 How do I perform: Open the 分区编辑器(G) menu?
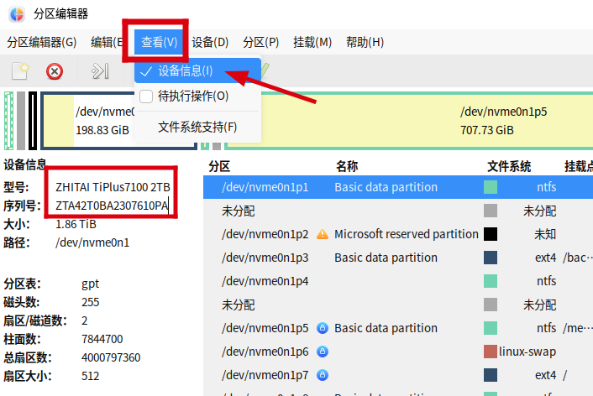pyautogui.click(x=42, y=42)
